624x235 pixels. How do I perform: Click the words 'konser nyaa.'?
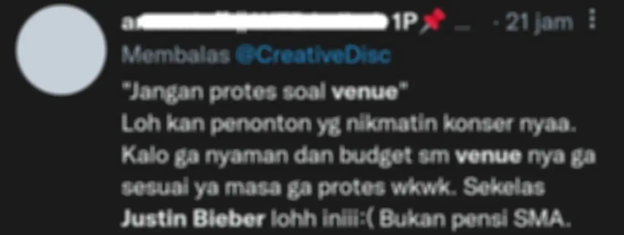coord(509,125)
